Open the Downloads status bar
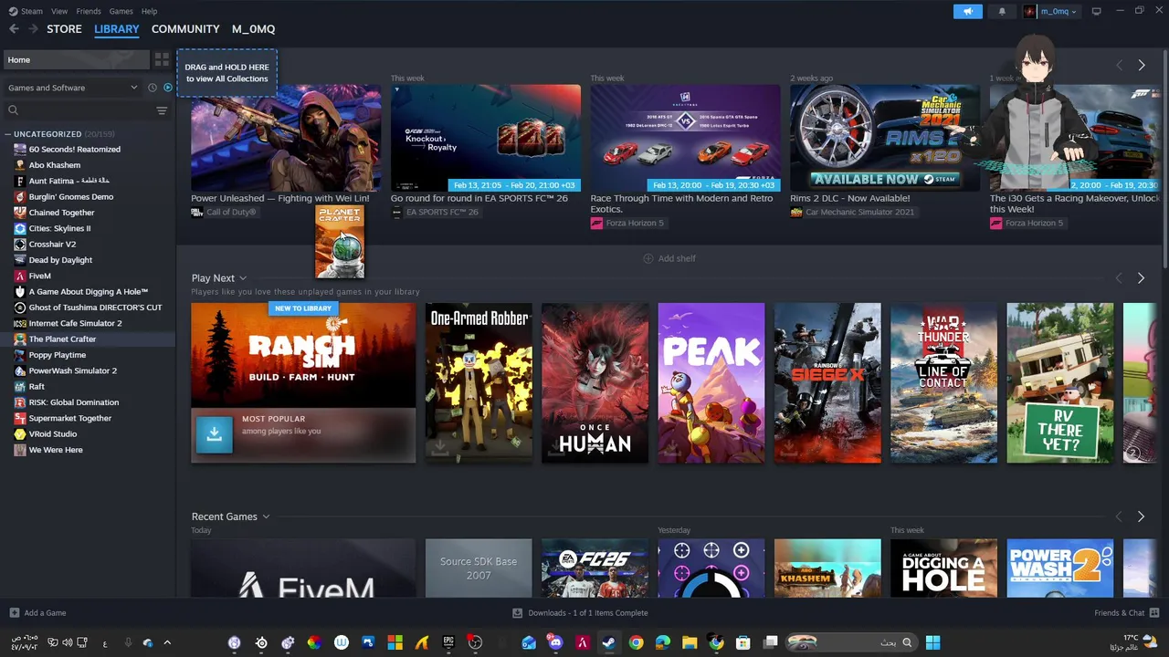Screen dimensions: 1169x657 580,613
